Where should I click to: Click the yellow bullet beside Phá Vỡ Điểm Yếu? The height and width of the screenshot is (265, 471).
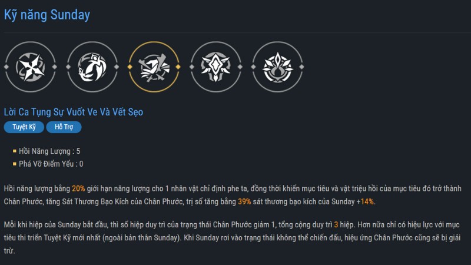click(15, 164)
